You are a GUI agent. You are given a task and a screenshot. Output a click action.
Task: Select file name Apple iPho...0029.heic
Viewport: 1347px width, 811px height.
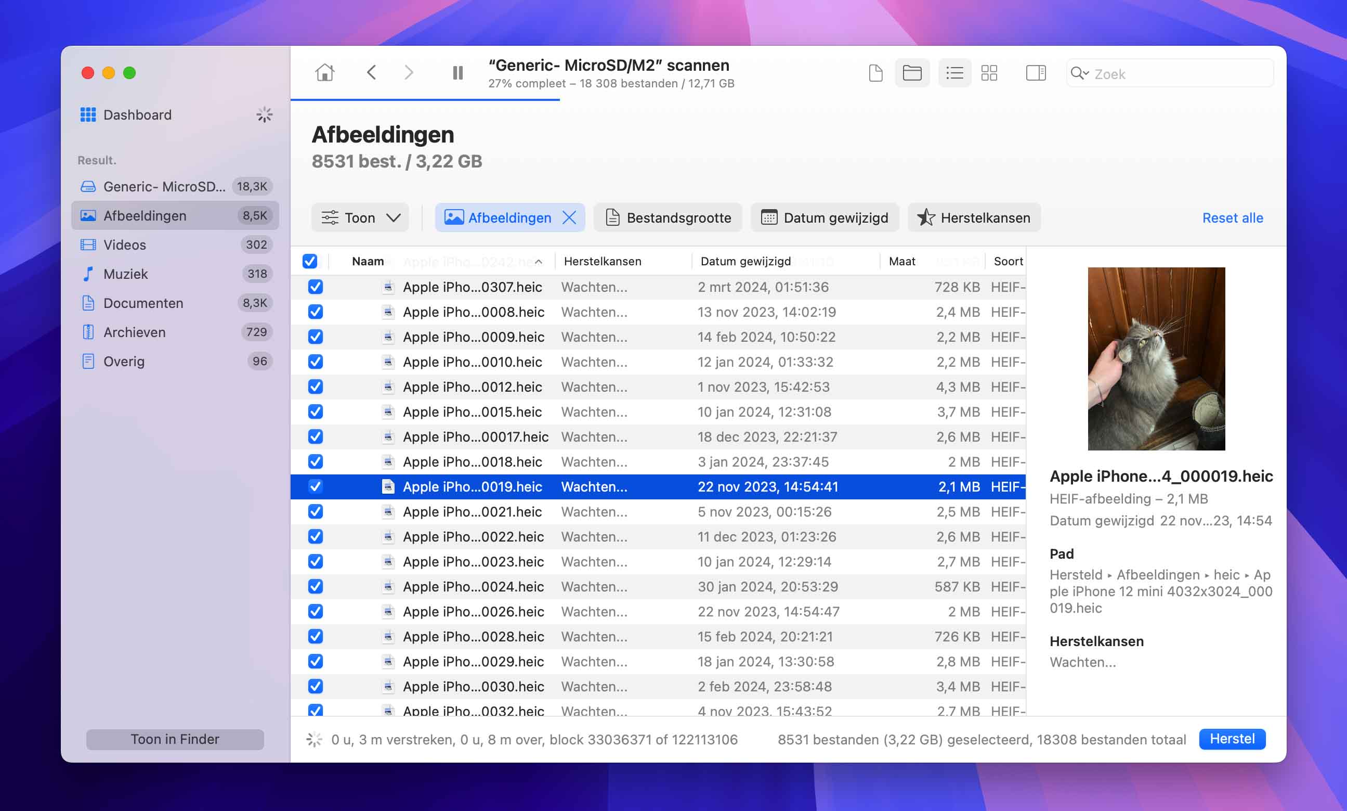pyautogui.click(x=473, y=661)
